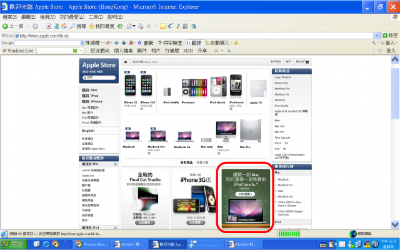Open Windows Media Player quick launch icon
The width and height of the screenshot is (400, 250).
55,244
